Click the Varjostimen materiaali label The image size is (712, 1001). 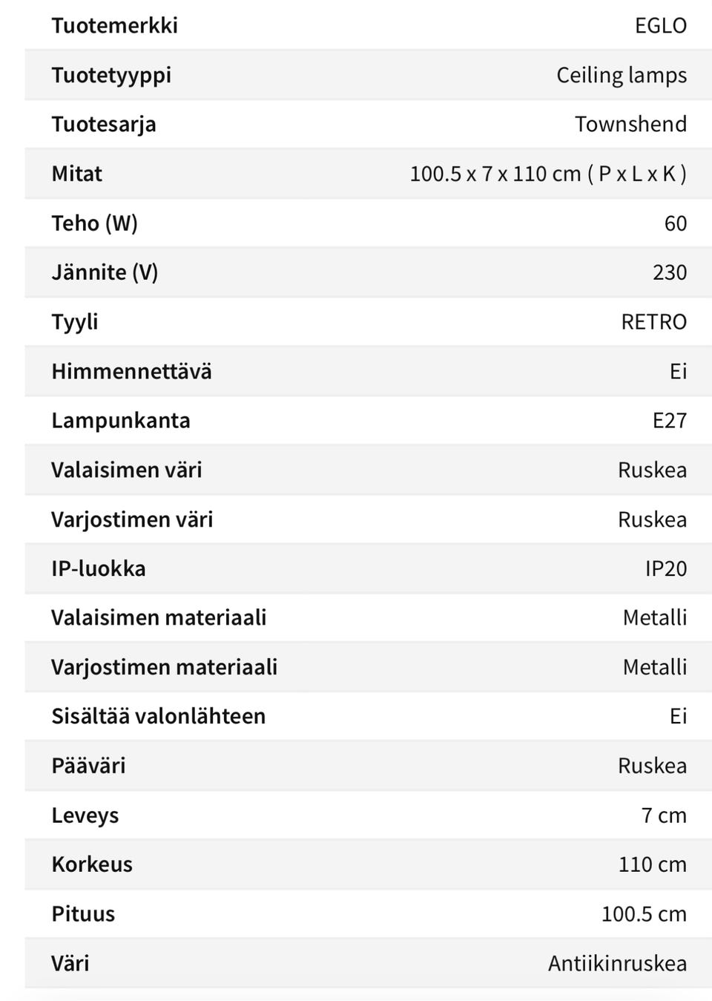[164, 667]
